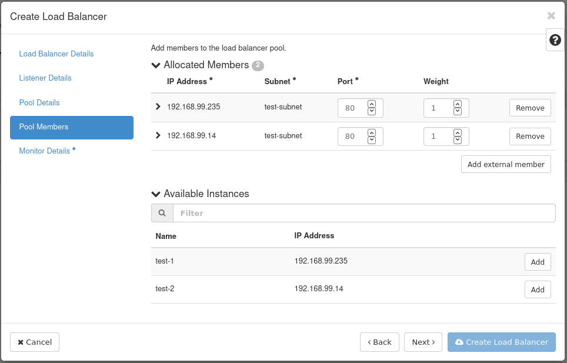567x363 pixels.
Task: Increase weight for member 192.168.99.14
Action: pyautogui.click(x=457, y=133)
